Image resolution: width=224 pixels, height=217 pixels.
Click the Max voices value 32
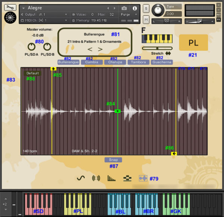coord(112,15)
